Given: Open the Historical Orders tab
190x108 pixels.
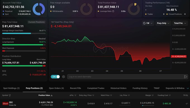Looking at the screenshot, I should click(x=118, y=88).
